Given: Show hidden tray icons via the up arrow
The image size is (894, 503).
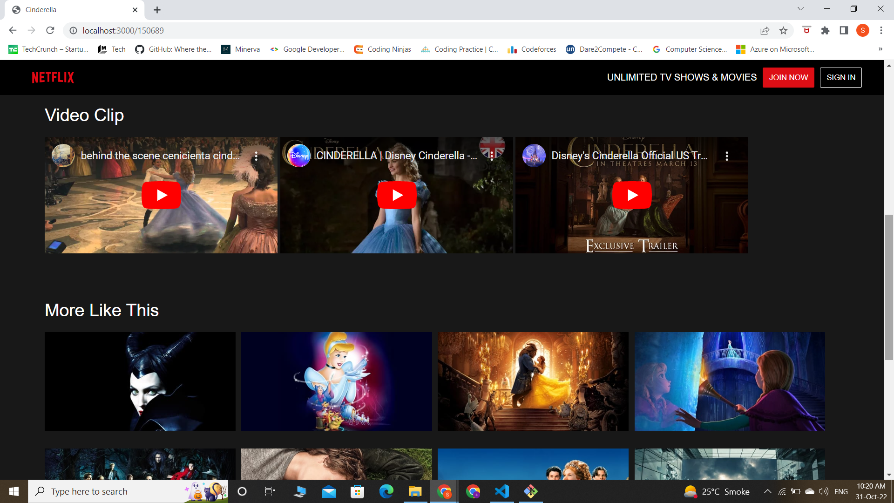Looking at the screenshot, I should tap(767, 491).
